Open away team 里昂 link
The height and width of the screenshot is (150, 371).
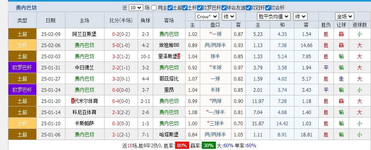click(x=169, y=90)
